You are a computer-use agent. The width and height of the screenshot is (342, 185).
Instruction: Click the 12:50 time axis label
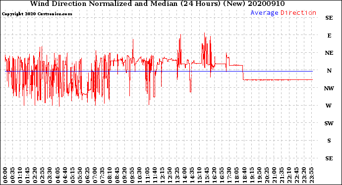[170, 175]
